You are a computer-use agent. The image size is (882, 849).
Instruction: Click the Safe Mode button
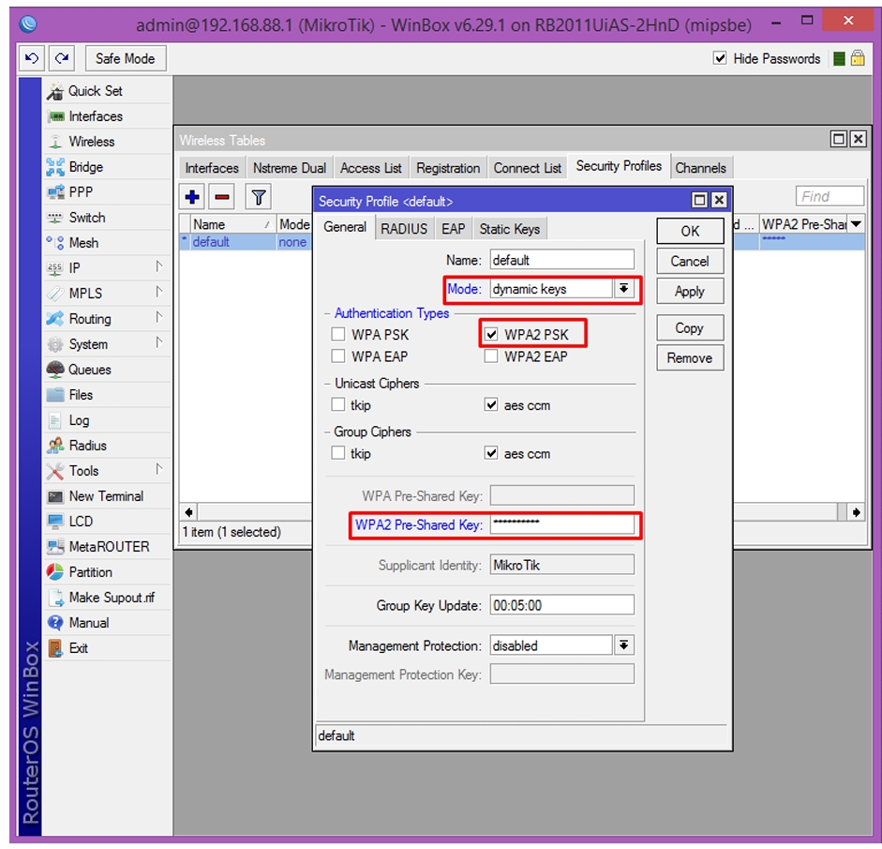point(126,58)
